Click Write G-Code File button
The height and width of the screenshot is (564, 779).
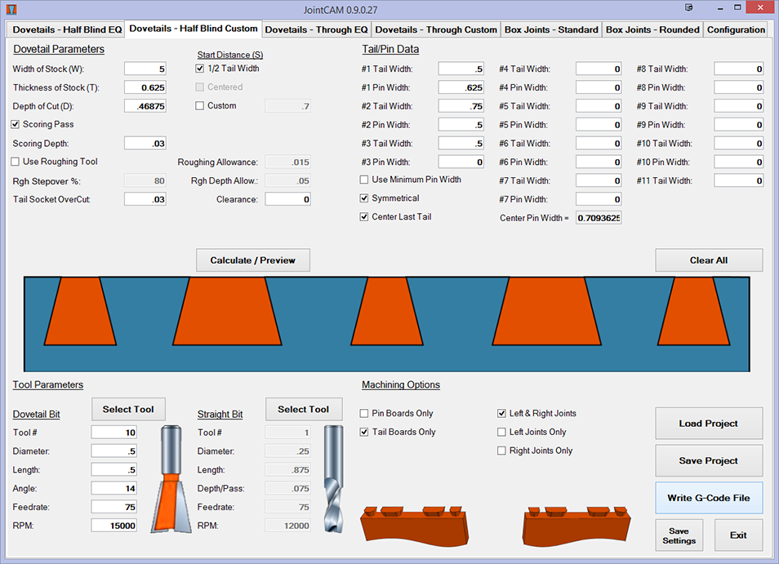tap(709, 498)
